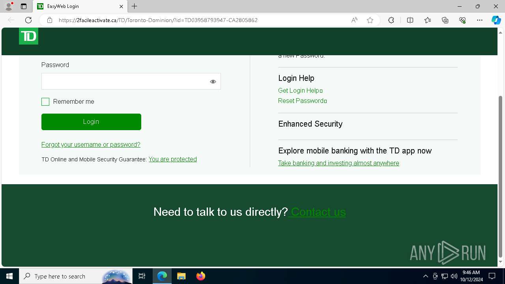Show hidden system tray icons

click(425, 276)
